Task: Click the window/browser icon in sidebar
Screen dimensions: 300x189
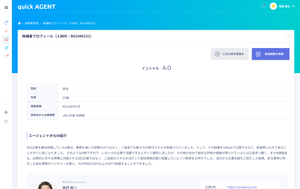Action: click(x=6, y=23)
